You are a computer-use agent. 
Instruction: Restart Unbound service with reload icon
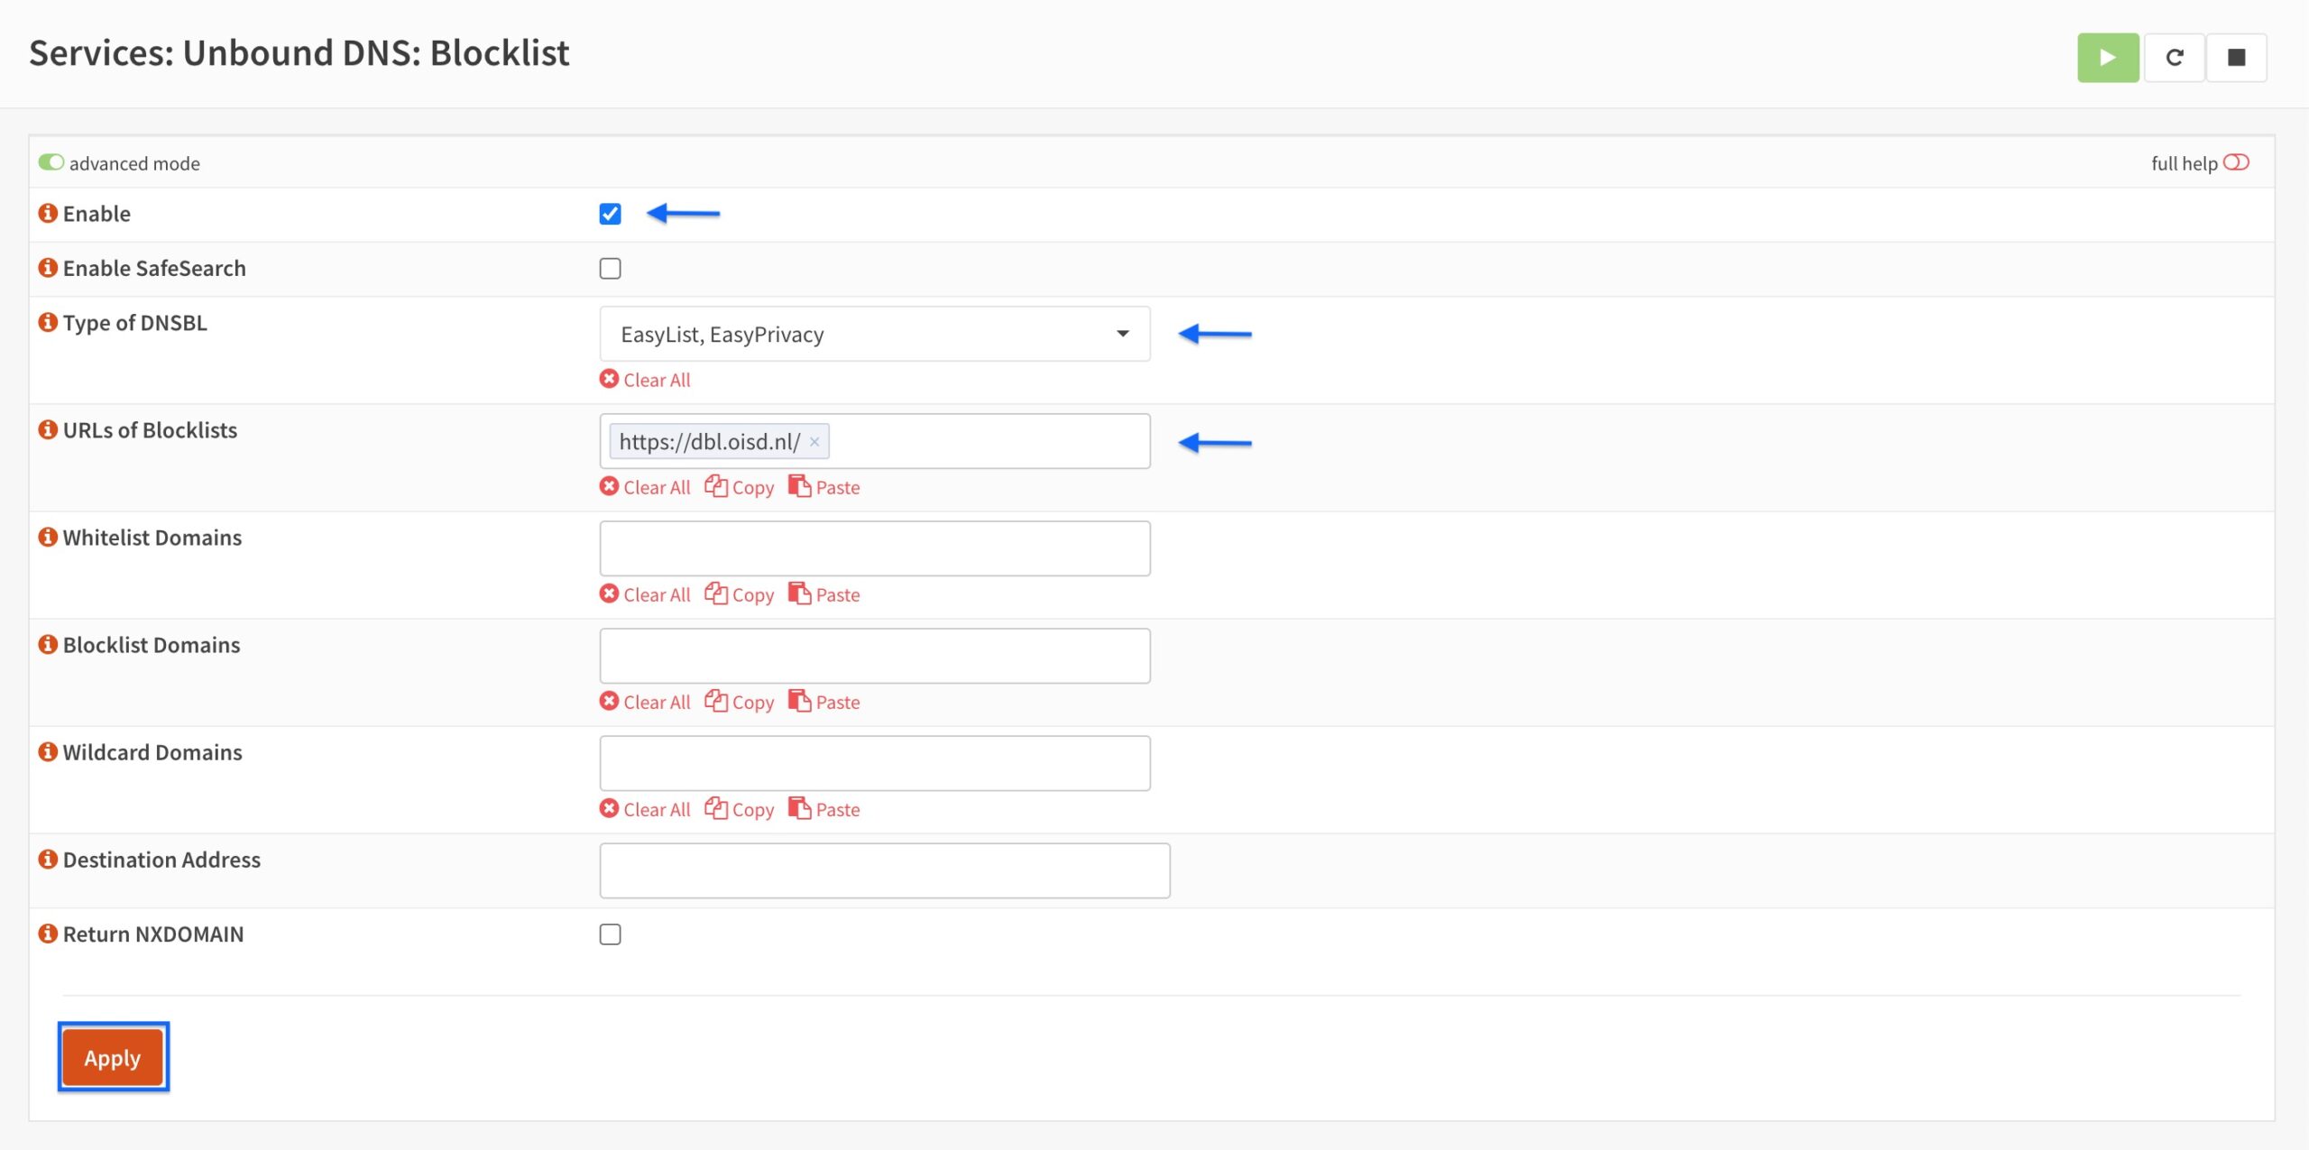coord(2174,58)
